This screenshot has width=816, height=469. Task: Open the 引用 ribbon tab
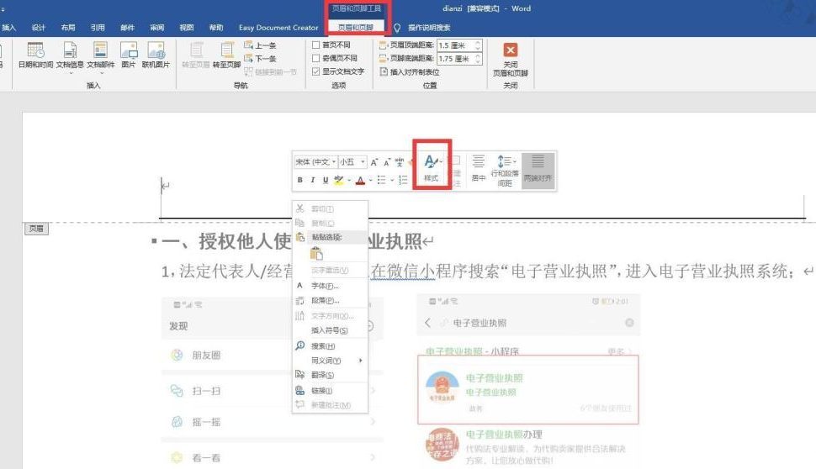98,28
